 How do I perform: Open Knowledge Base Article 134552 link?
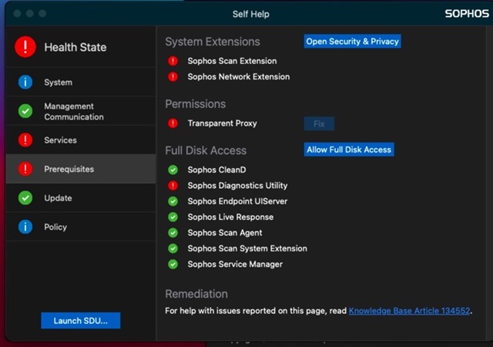(x=409, y=311)
